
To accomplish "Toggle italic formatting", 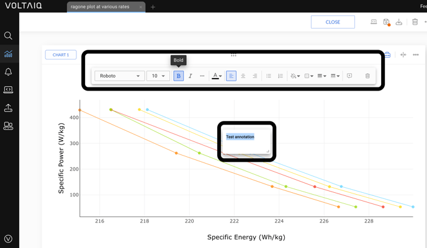I will point(191,76).
